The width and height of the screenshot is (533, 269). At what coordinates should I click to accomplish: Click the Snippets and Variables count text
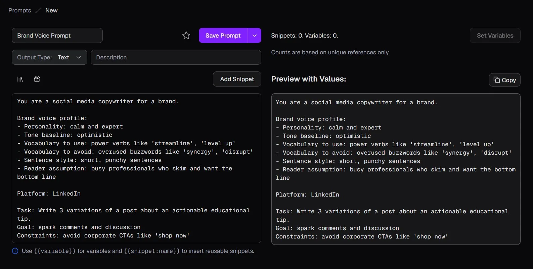click(x=305, y=36)
